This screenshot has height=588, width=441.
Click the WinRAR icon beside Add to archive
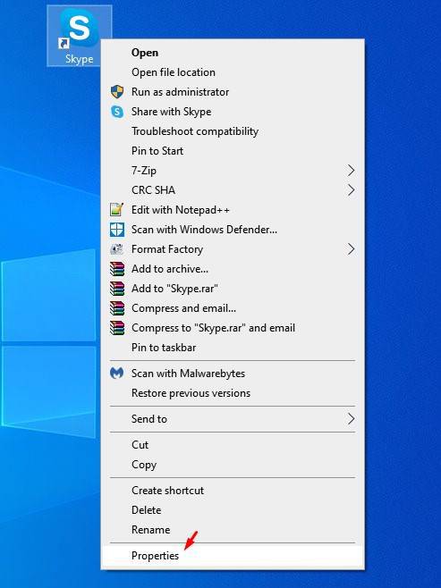[x=117, y=269]
